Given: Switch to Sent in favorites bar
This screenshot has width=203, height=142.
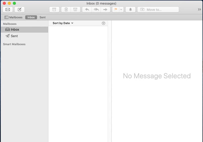Looking at the screenshot, I should click(43, 17).
